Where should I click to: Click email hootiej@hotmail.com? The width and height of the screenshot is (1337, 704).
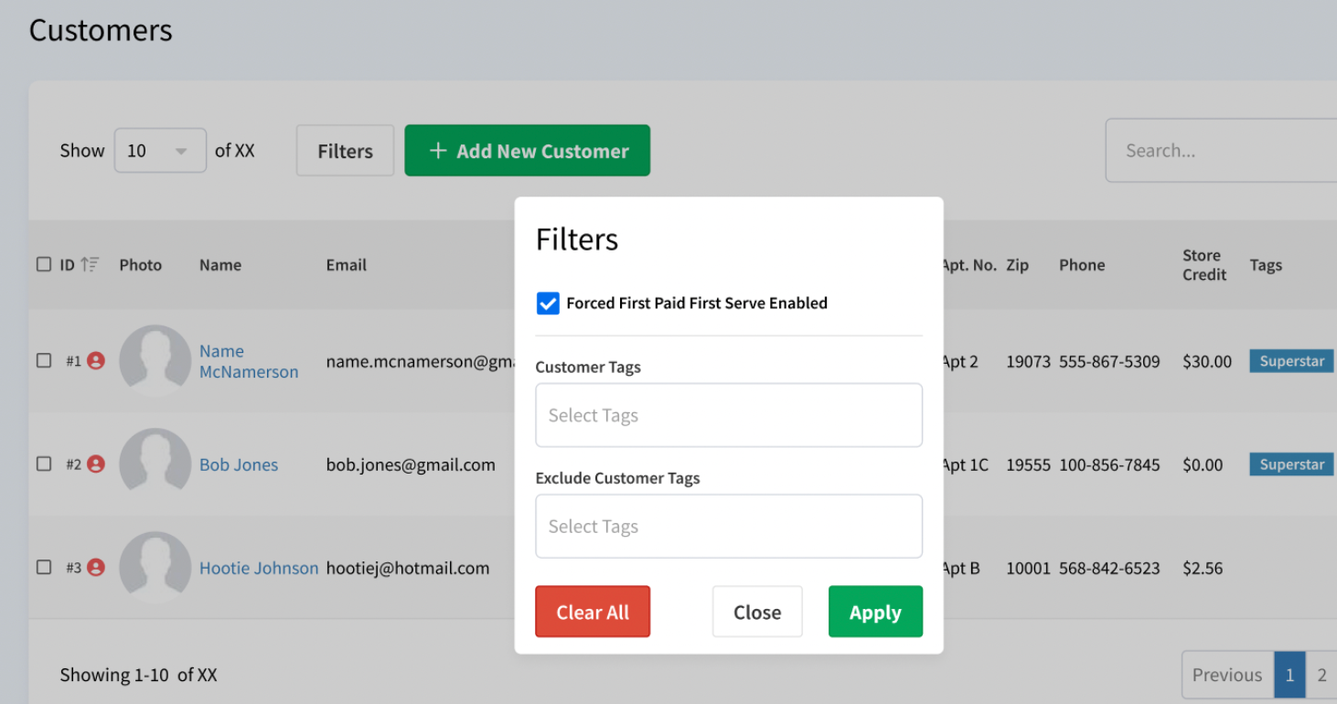[x=408, y=568]
